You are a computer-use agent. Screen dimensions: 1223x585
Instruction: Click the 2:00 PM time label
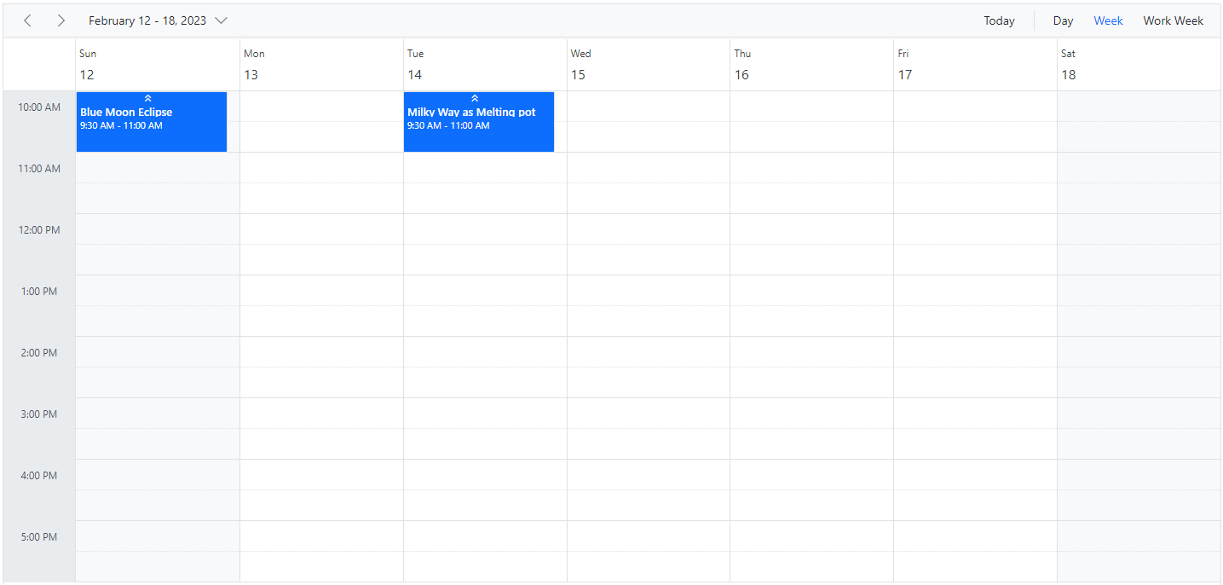(x=39, y=353)
